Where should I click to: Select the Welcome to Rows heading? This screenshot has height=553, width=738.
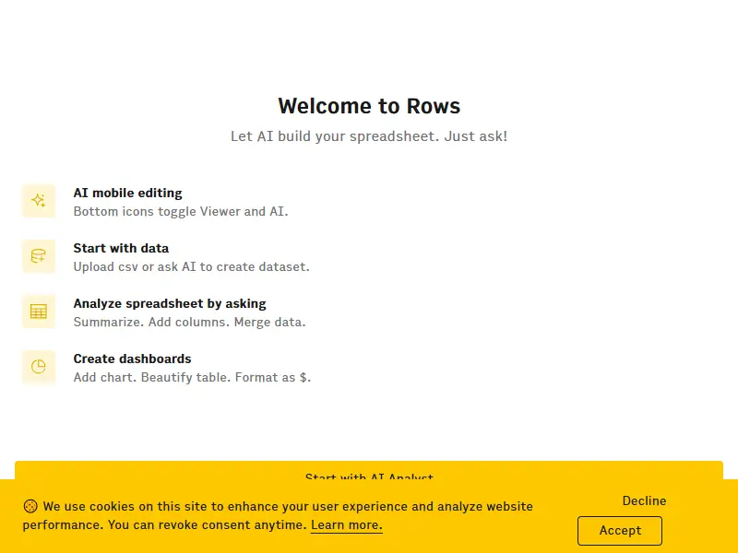[369, 106]
